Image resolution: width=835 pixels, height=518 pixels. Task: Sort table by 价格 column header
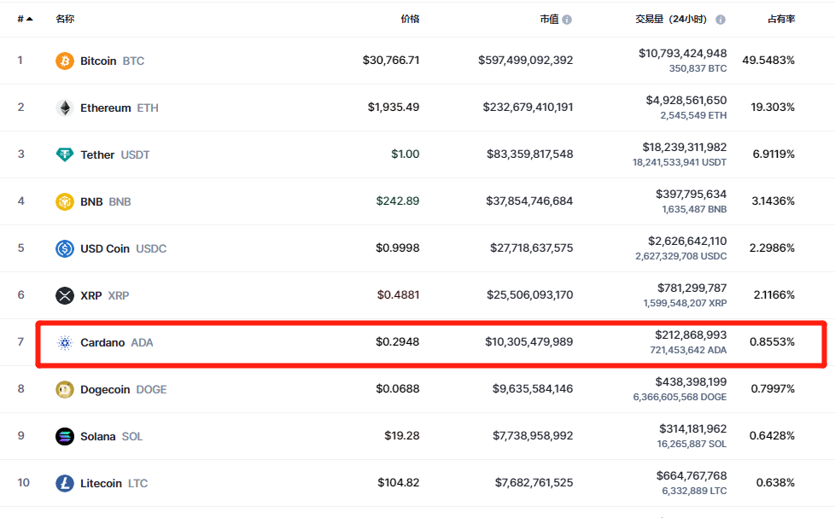pos(410,19)
